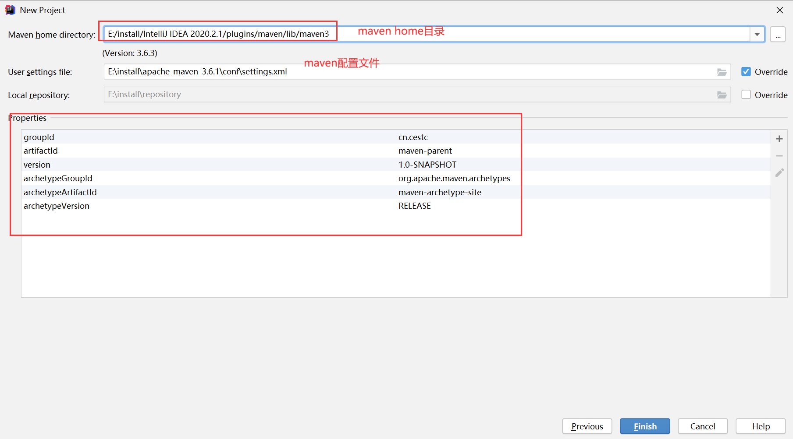The height and width of the screenshot is (439, 793).
Task: Click the remove property minus icon
Action: (x=779, y=156)
